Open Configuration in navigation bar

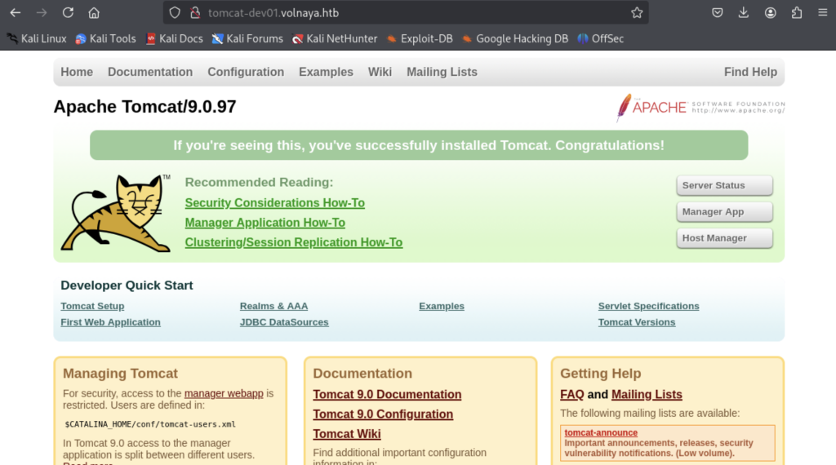(246, 72)
